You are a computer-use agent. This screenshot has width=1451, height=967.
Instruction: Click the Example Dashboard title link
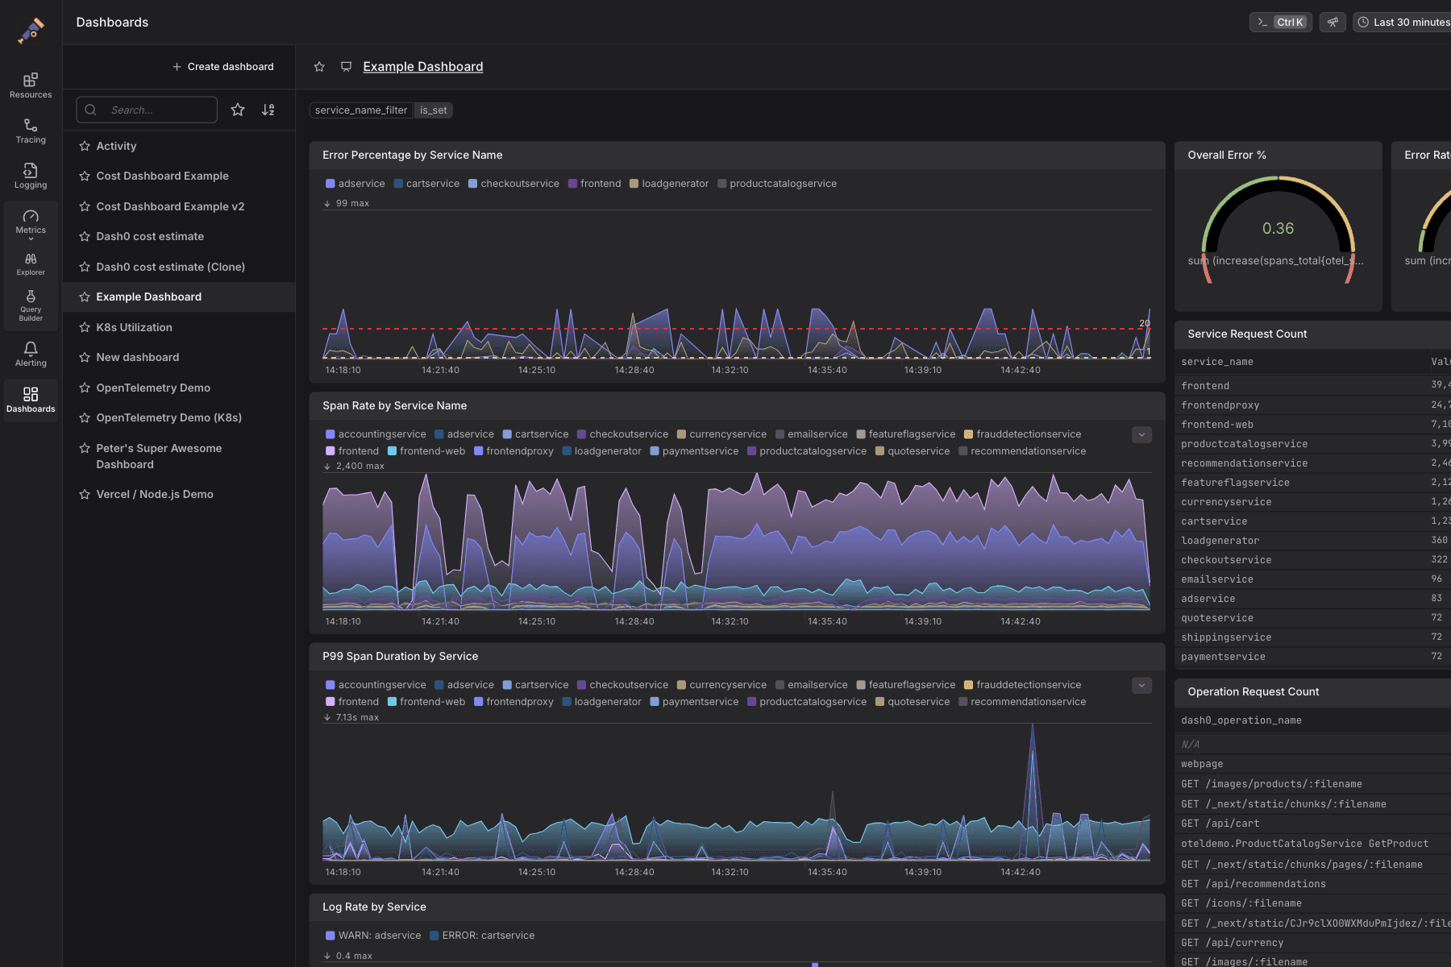coord(423,67)
